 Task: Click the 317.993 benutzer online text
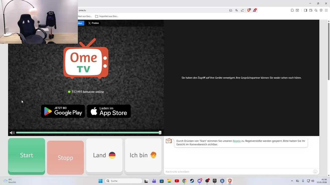(88, 92)
